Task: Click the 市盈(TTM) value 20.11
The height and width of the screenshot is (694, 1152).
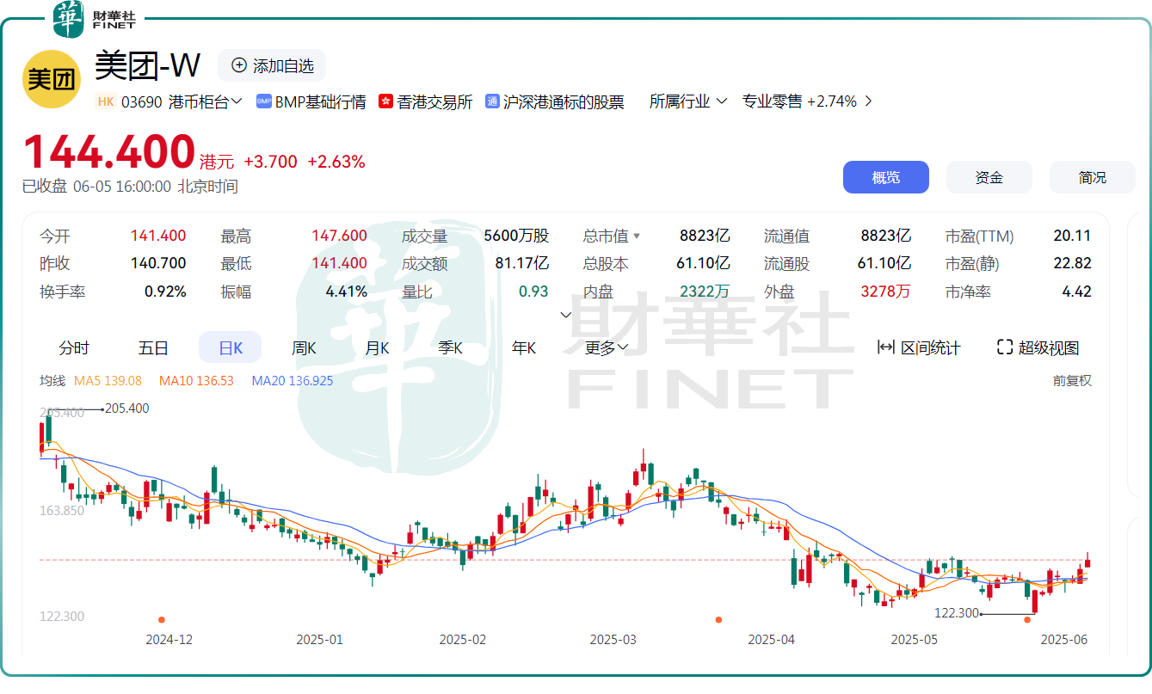Action: click(1072, 236)
